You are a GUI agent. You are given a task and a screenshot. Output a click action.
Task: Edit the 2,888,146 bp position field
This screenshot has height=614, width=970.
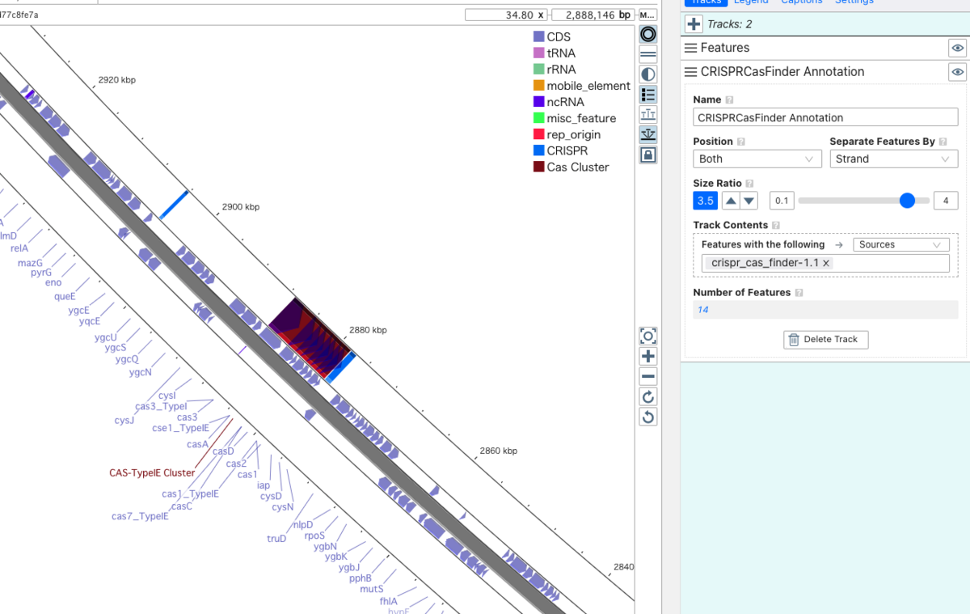tap(593, 15)
